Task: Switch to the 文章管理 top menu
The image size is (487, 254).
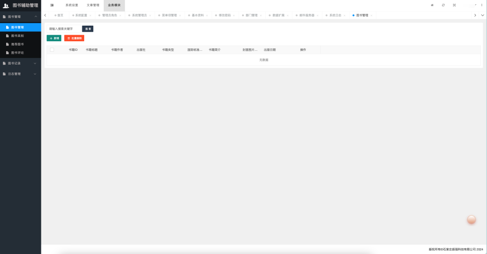Action: [x=93, y=5]
